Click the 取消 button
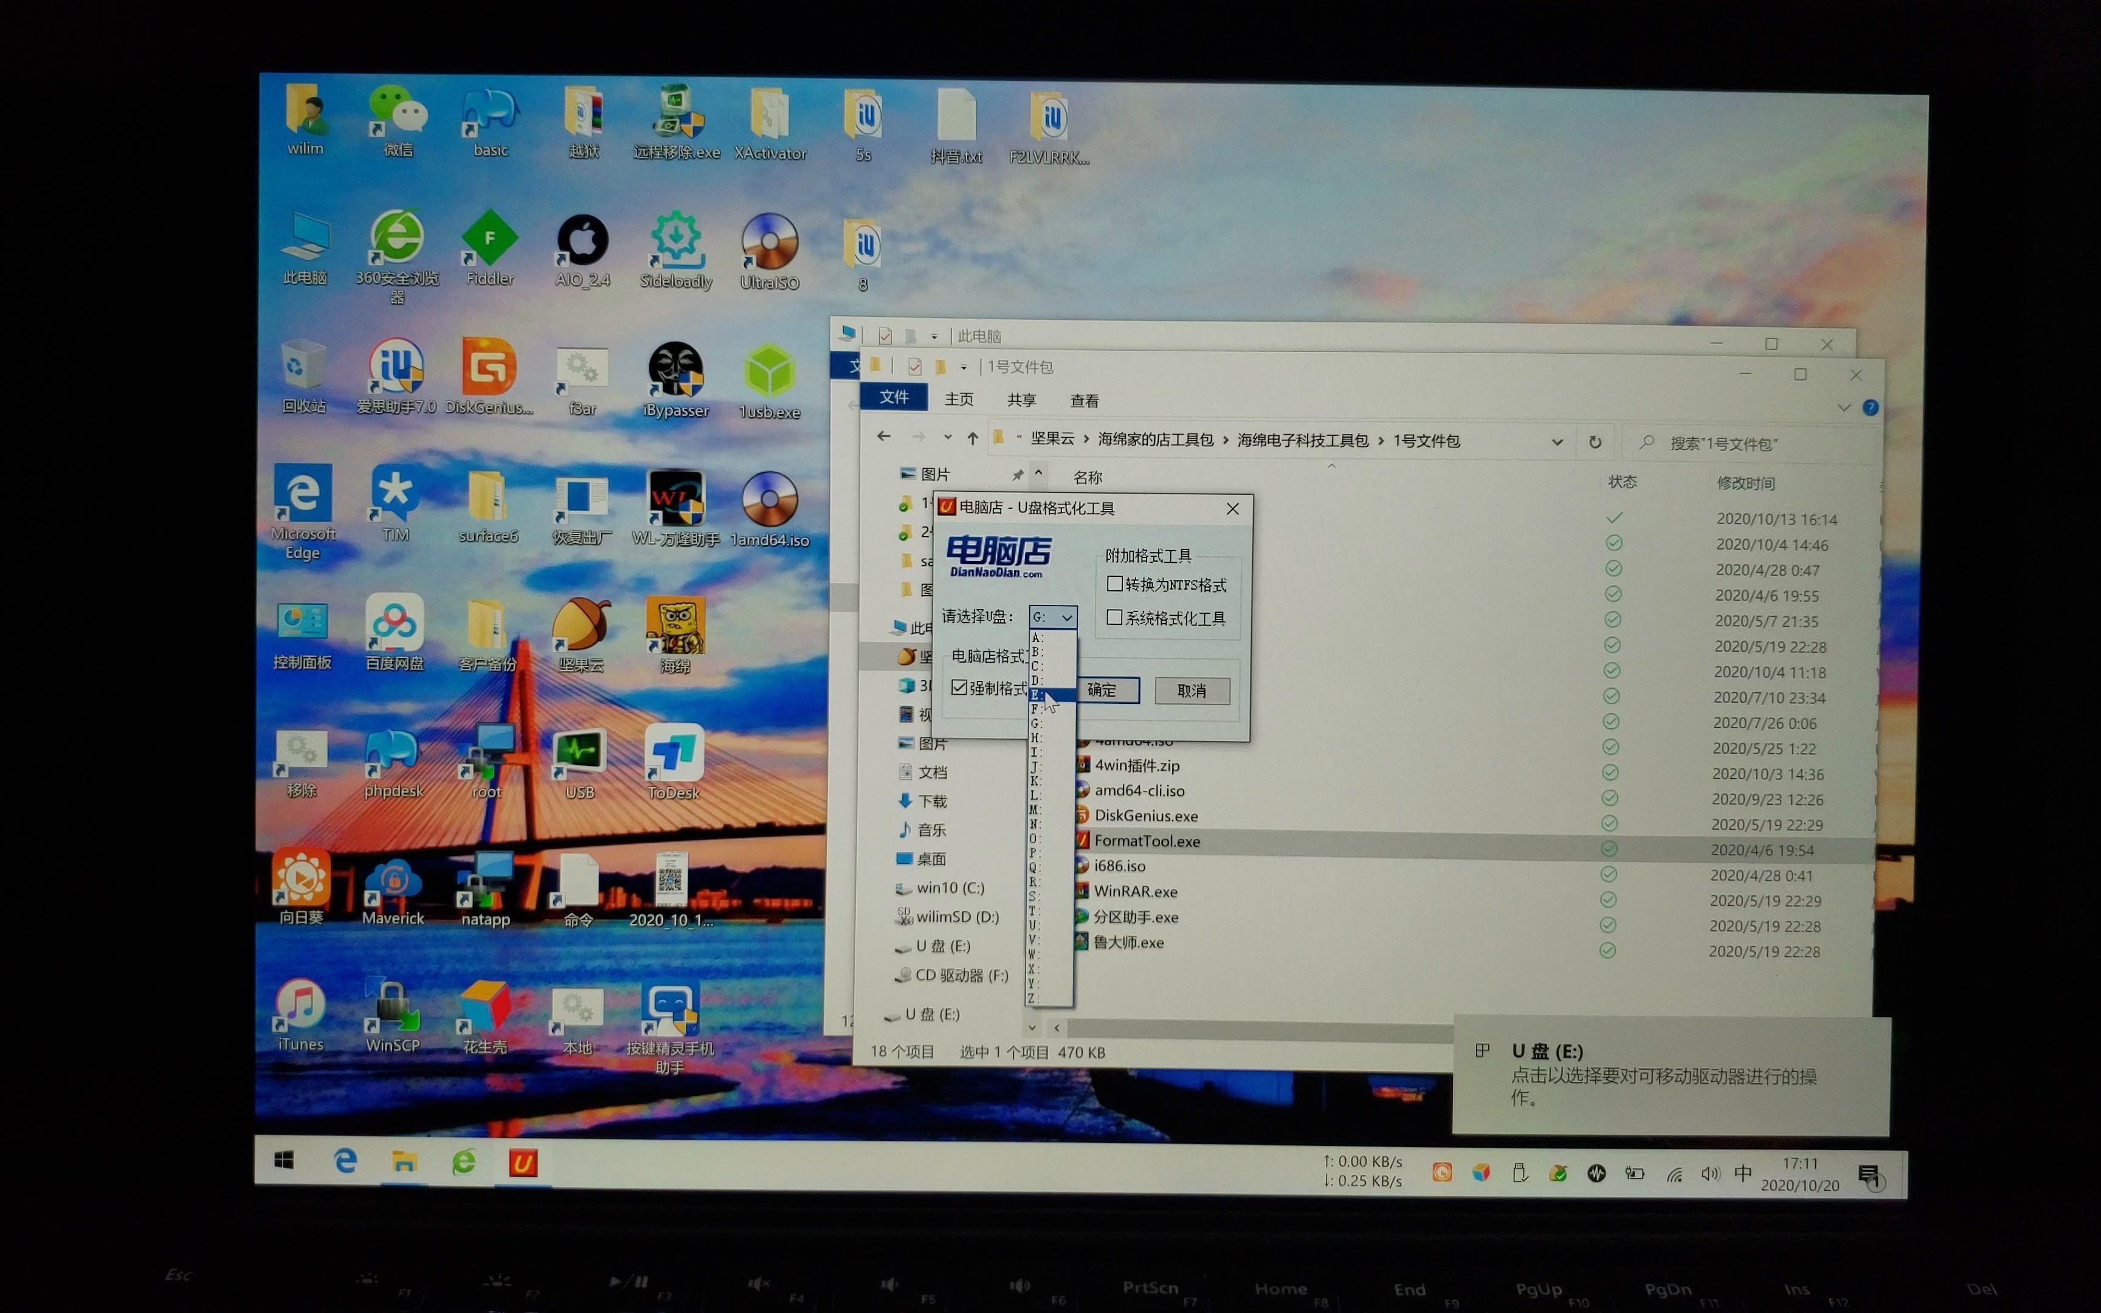 [1191, 691]
